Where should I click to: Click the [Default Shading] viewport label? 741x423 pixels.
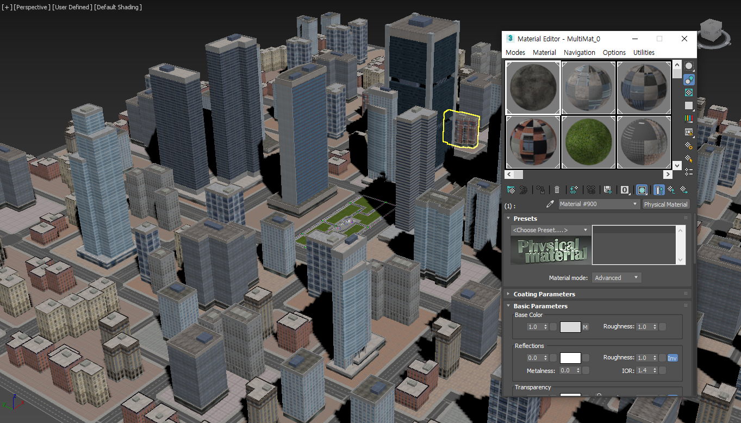point(118,7)
